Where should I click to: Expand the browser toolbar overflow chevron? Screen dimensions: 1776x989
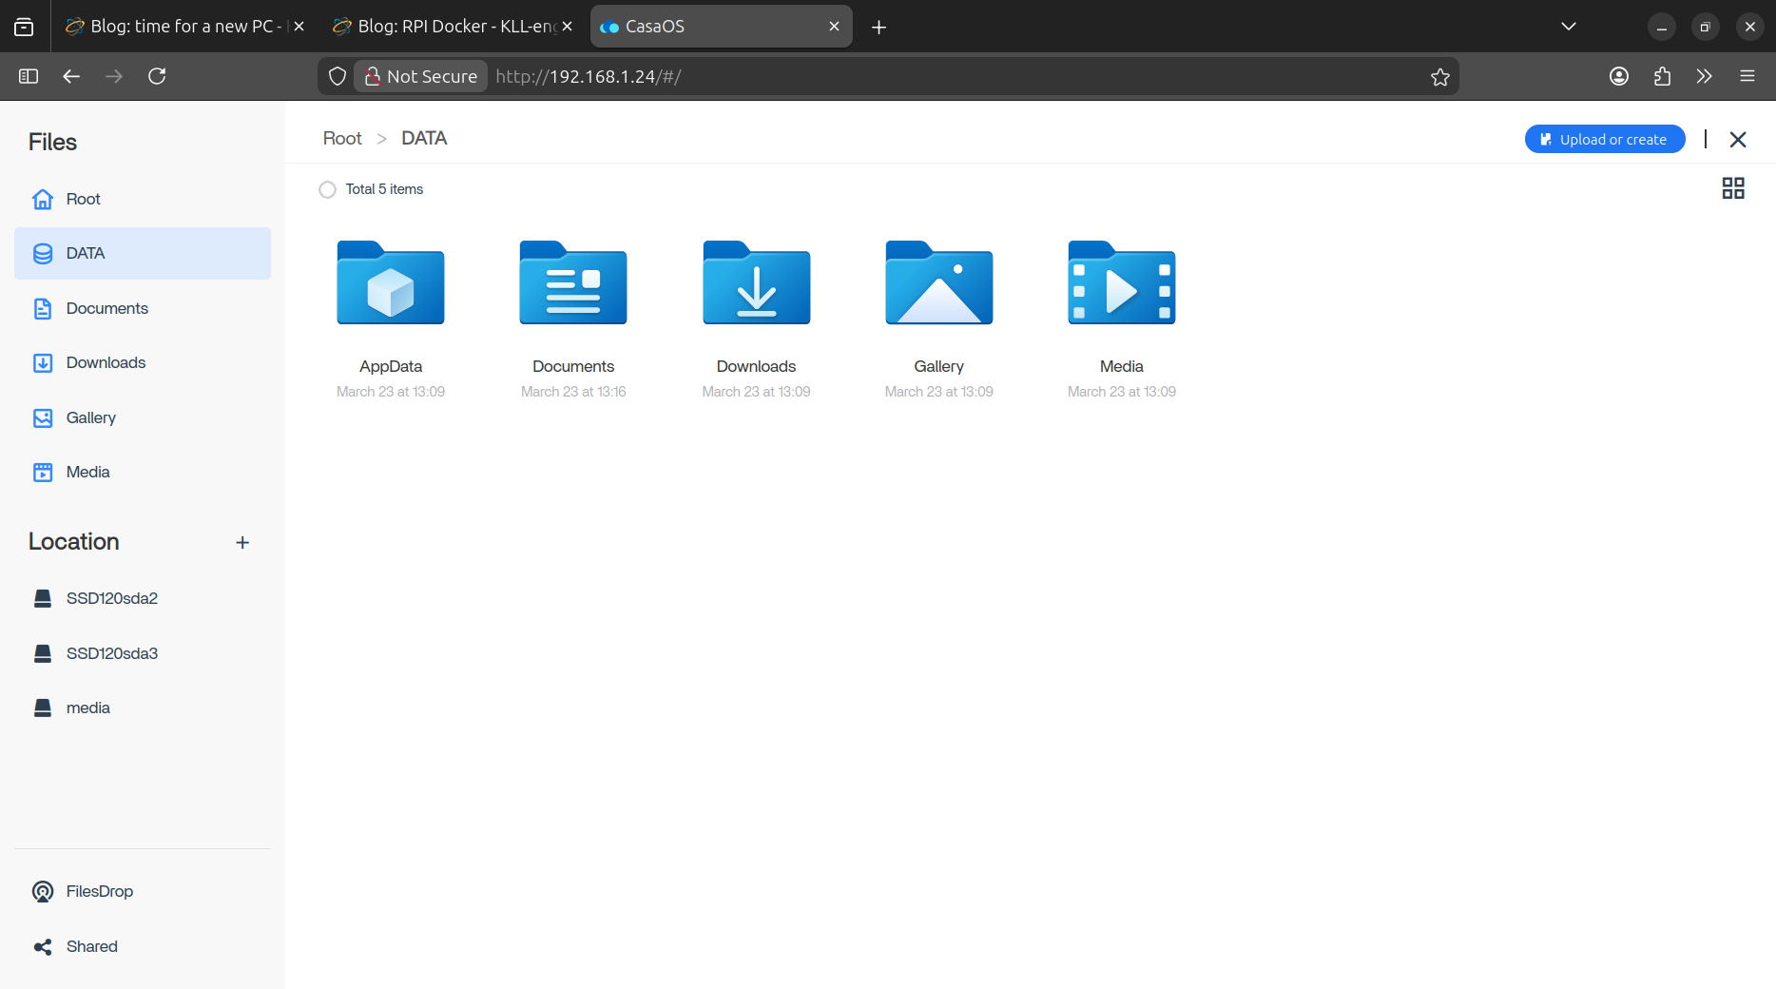pyautogui.click(x=1704, y=76)
